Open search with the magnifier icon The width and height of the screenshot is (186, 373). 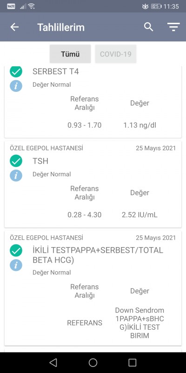click(x=148, y=27)
